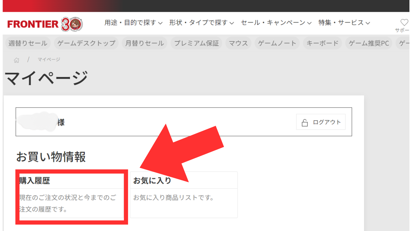Click the ログアウト button

321,122
